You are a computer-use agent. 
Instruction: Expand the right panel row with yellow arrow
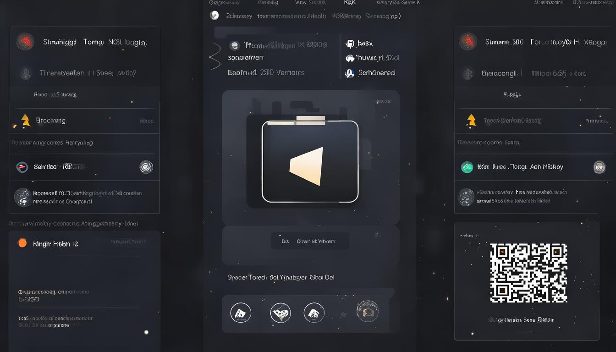(x=532, y=121)
